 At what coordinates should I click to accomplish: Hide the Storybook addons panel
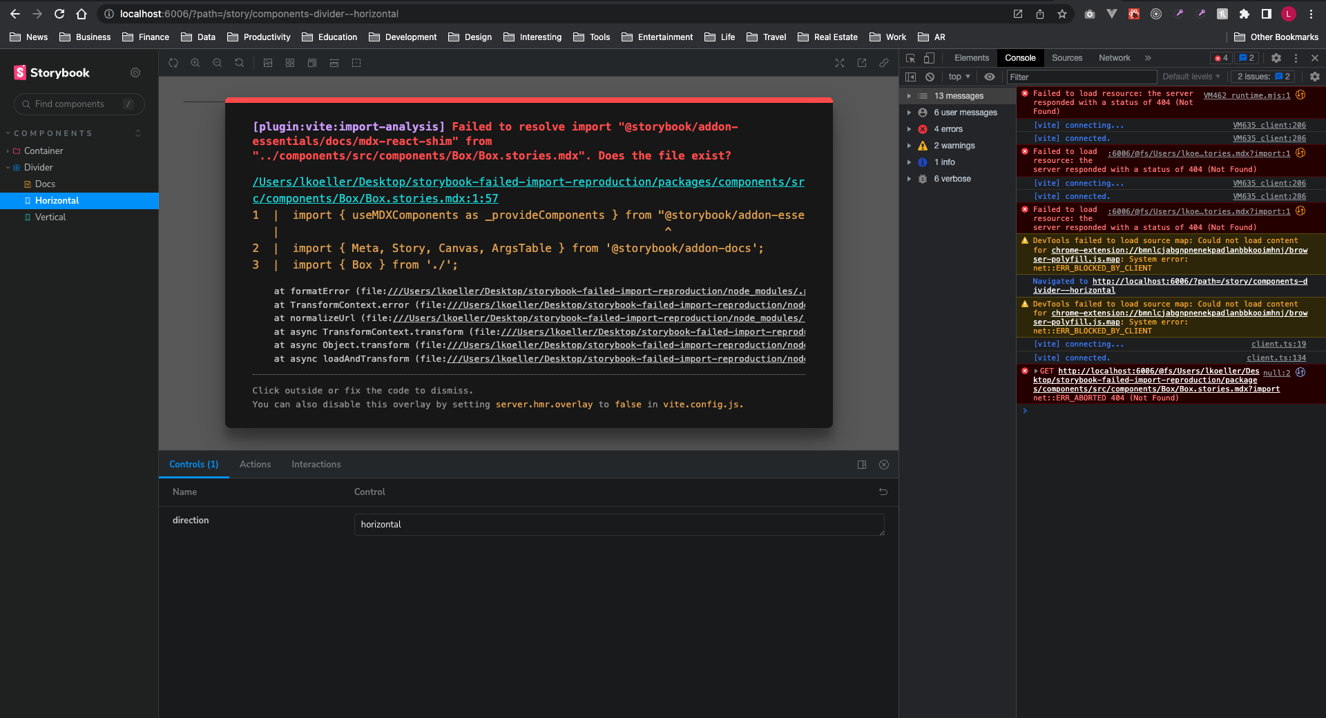[884, 465]
